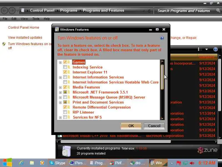Open Action Center flag in system tray
This screenshot has height=167, width=222.
(179, 163)
